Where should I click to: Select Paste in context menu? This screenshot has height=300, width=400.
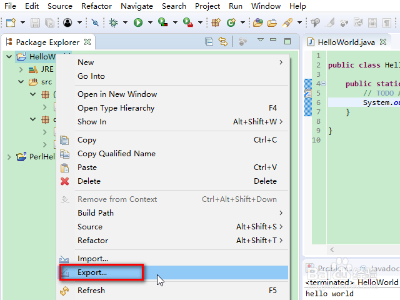[174, 167]
